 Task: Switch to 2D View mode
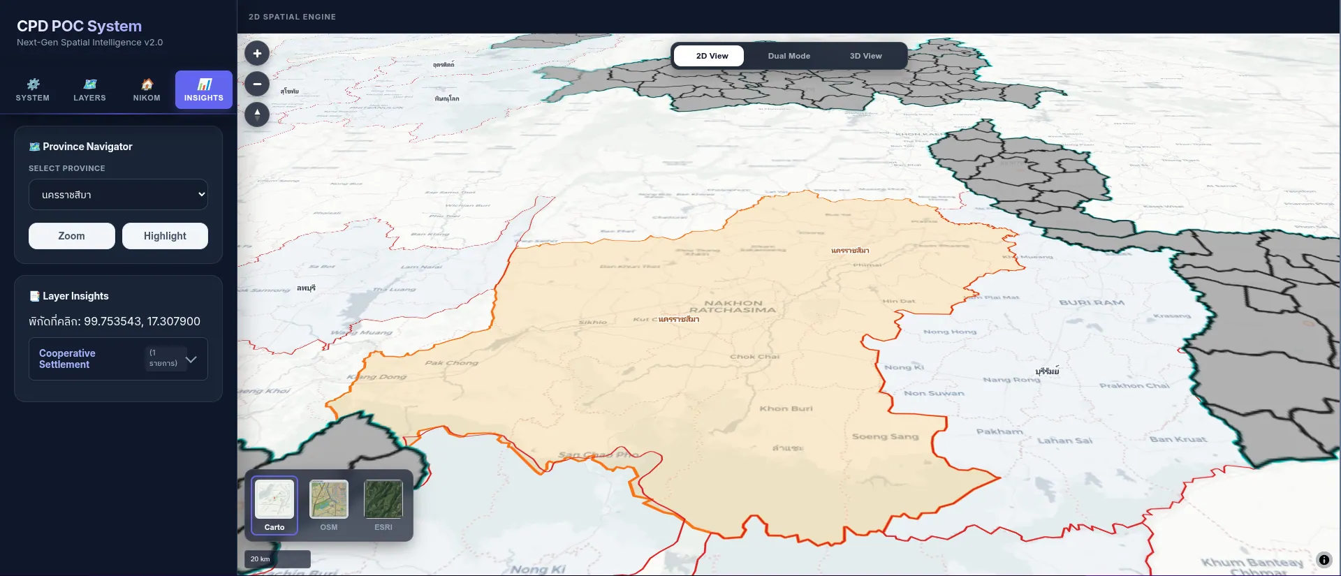712,56
